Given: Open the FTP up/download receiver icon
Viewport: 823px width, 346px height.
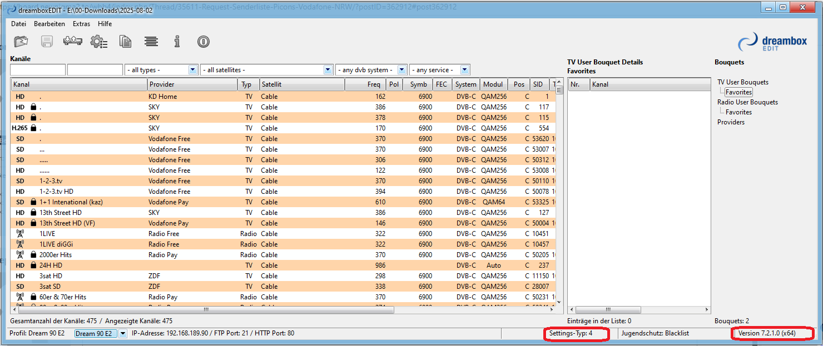Looking at the screenshot, I should (73, 42).
